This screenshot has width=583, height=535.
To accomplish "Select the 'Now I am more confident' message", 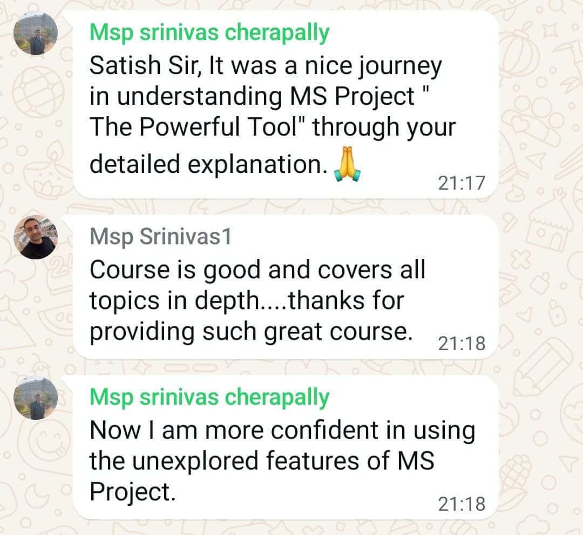I will pos(286,447).
